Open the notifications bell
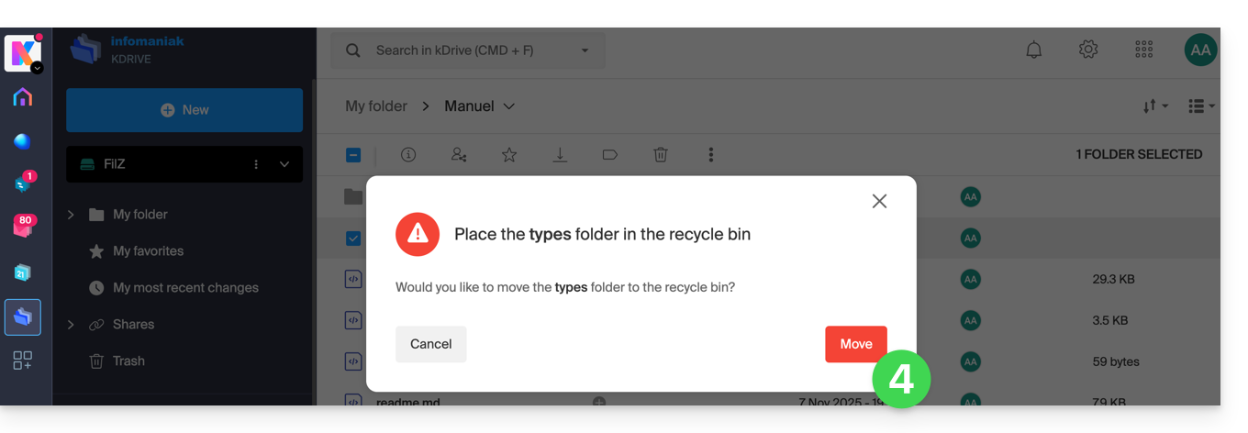1248x433 pixels. point(1033,50)
